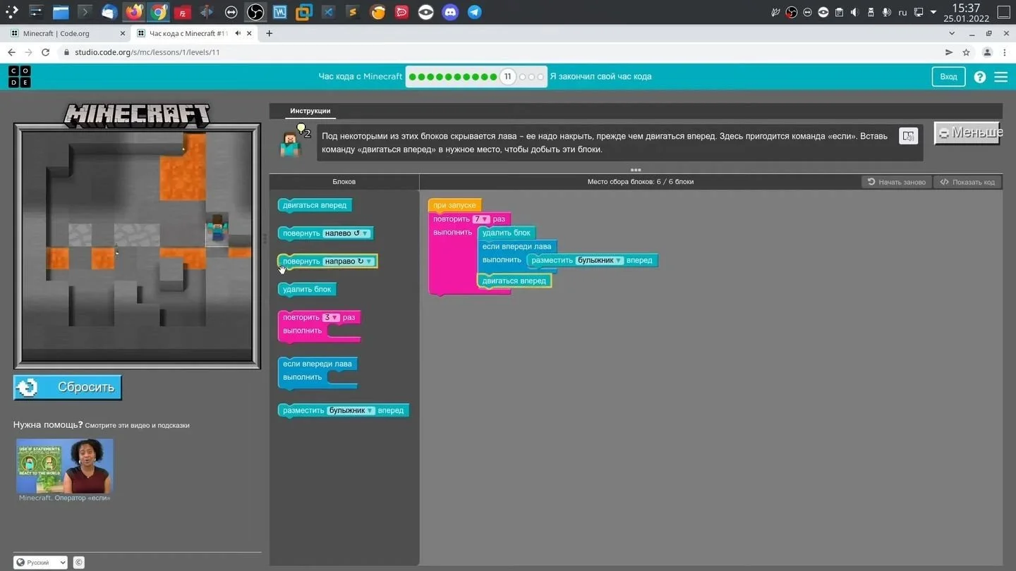Click Показать код to show code
This screenshot has height=571, width=1016.
point(967,182)
